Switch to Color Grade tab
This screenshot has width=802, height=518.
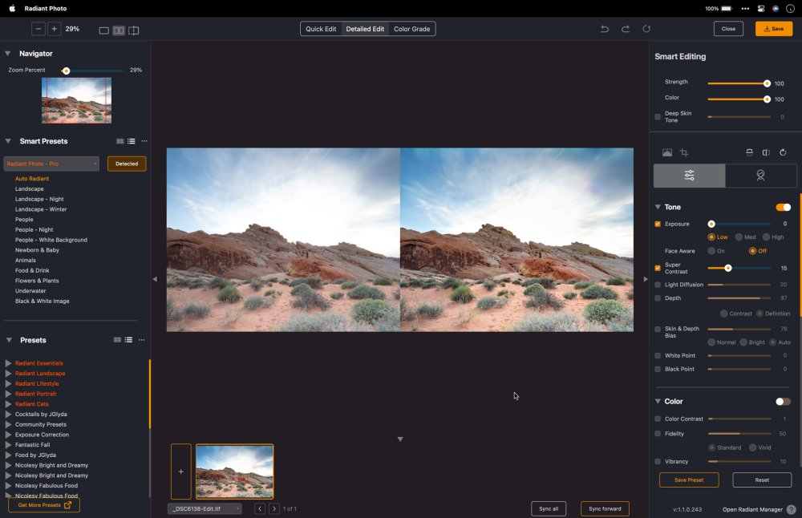pos(411,29)
